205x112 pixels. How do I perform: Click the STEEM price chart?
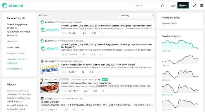180,45
